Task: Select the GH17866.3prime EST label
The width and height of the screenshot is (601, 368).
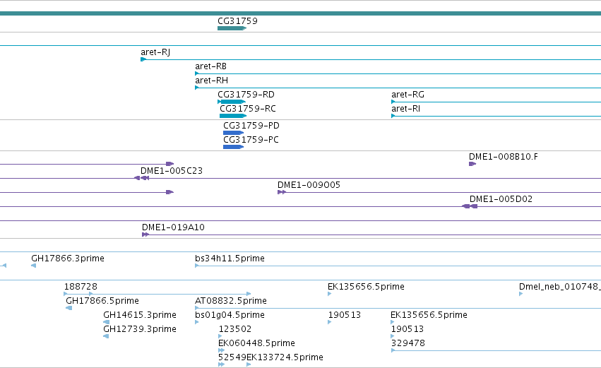Action: tap(68, 259)
